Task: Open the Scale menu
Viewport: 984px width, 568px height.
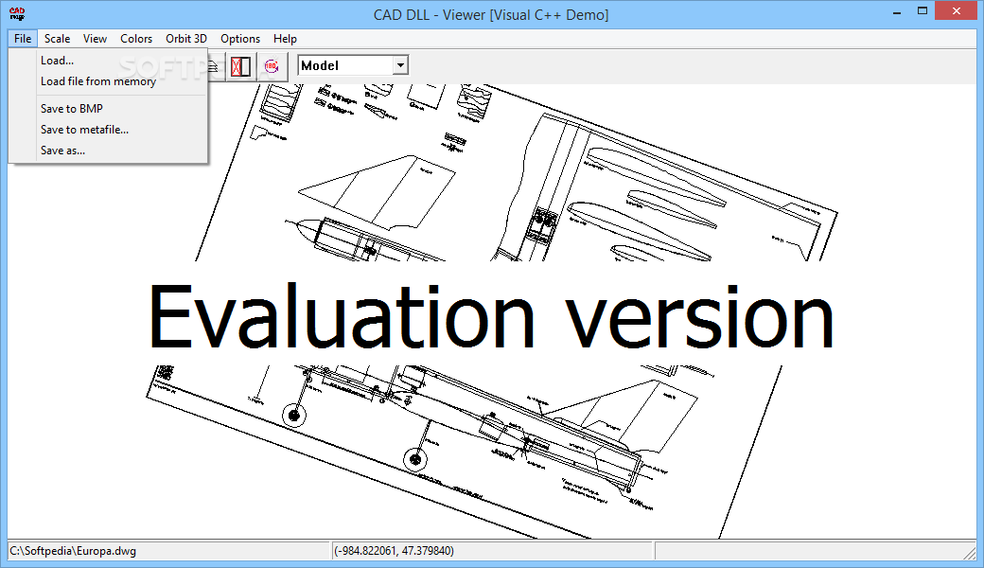Action: click(x=57, y=38)
